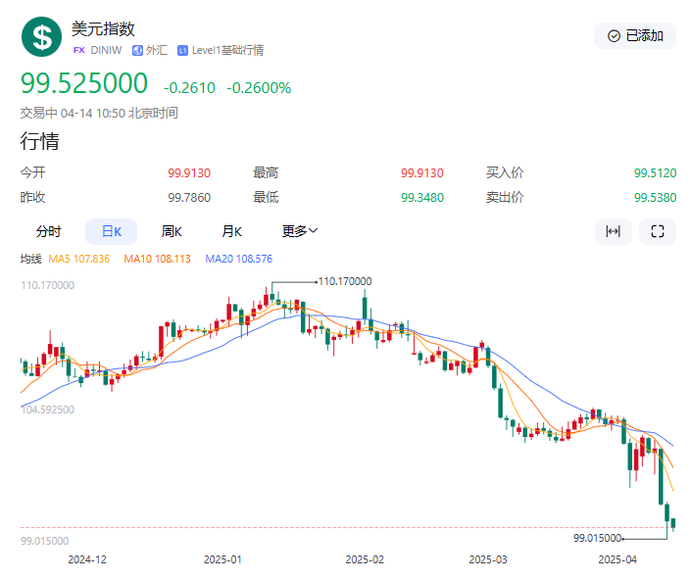Click the latest candlestick at chart's right edge
Viewport: 690px width, 580px height.
(x=673, y=523)
